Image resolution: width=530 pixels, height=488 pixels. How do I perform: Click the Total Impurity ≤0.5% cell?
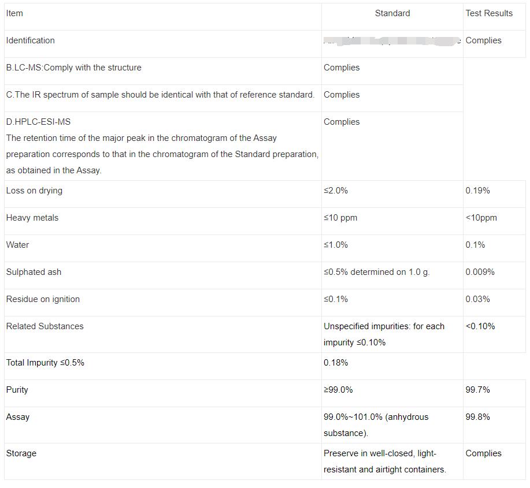pos(45,363)
